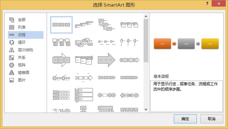Screen dimensions: 228x129
Task: Show all SmartArt via 全部 category
Action: pos(26,20)
